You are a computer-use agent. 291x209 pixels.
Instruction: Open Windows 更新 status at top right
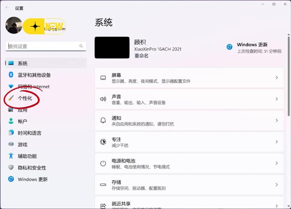pyautogui.click(x=254, y=48)
